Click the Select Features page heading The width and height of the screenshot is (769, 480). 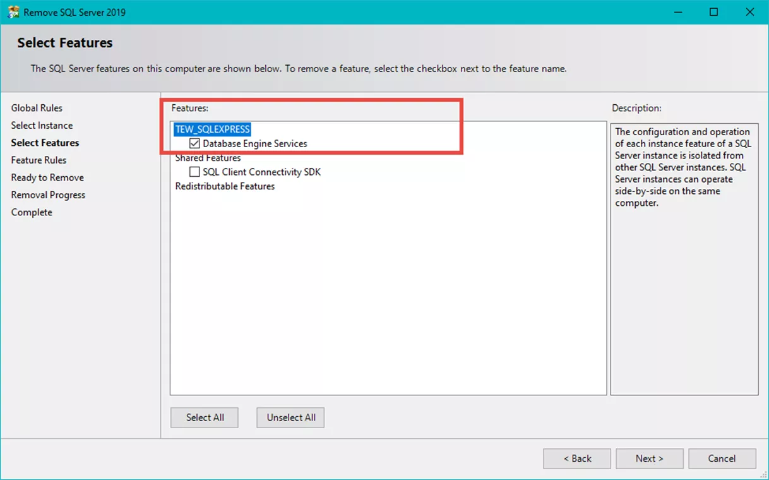[65, 43]
